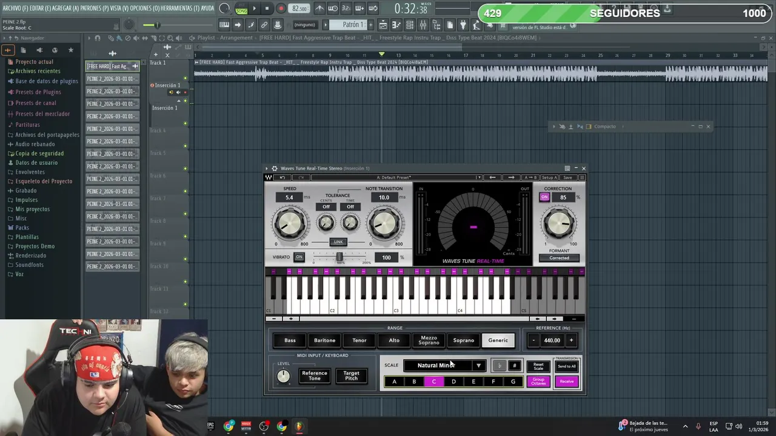Click the Waves redo arrow button

(x=301, y=177)
